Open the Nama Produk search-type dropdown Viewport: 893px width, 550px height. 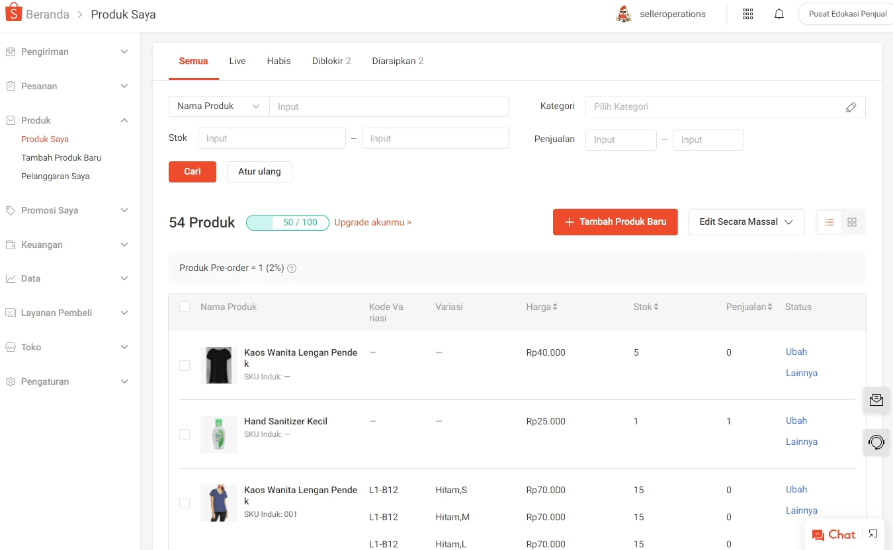pos(218,106)
